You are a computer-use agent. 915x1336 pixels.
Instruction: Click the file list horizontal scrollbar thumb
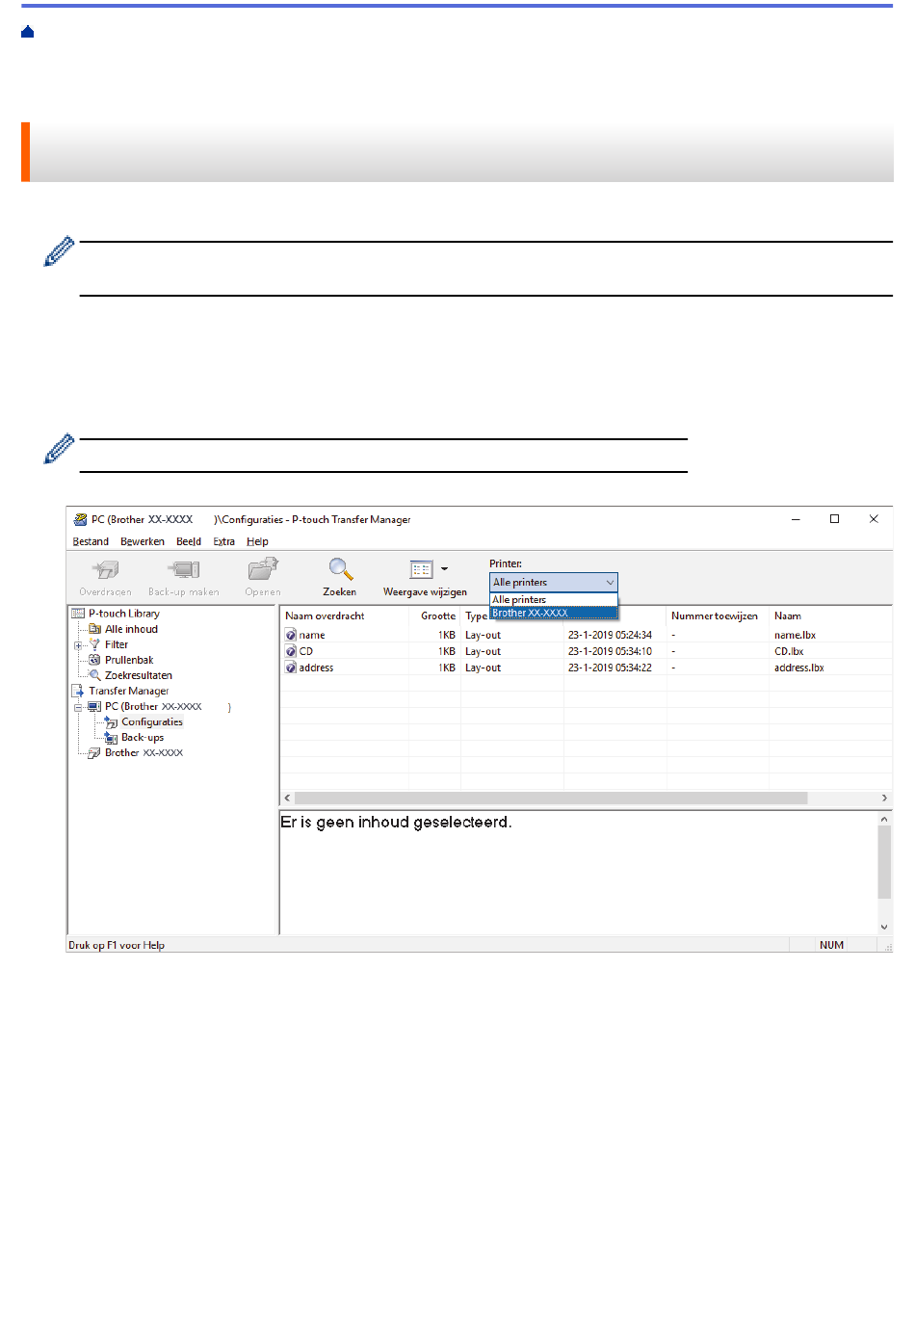(551, 798)
